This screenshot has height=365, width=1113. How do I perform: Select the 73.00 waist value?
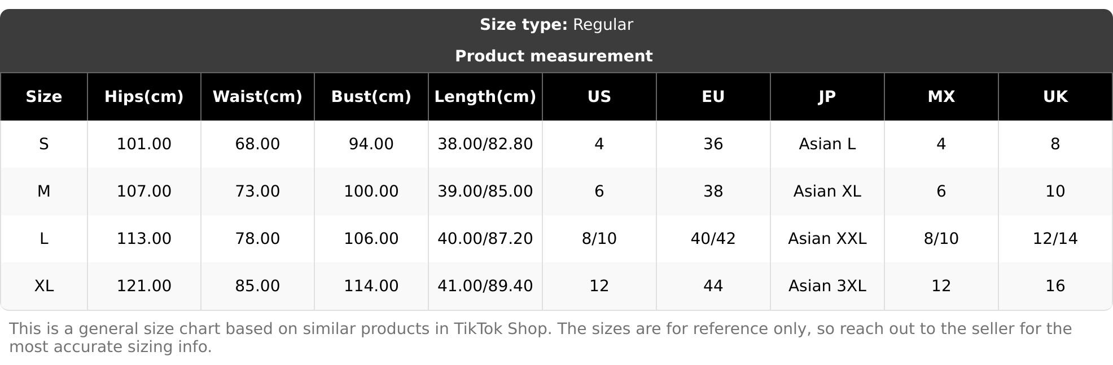point(257,192)
